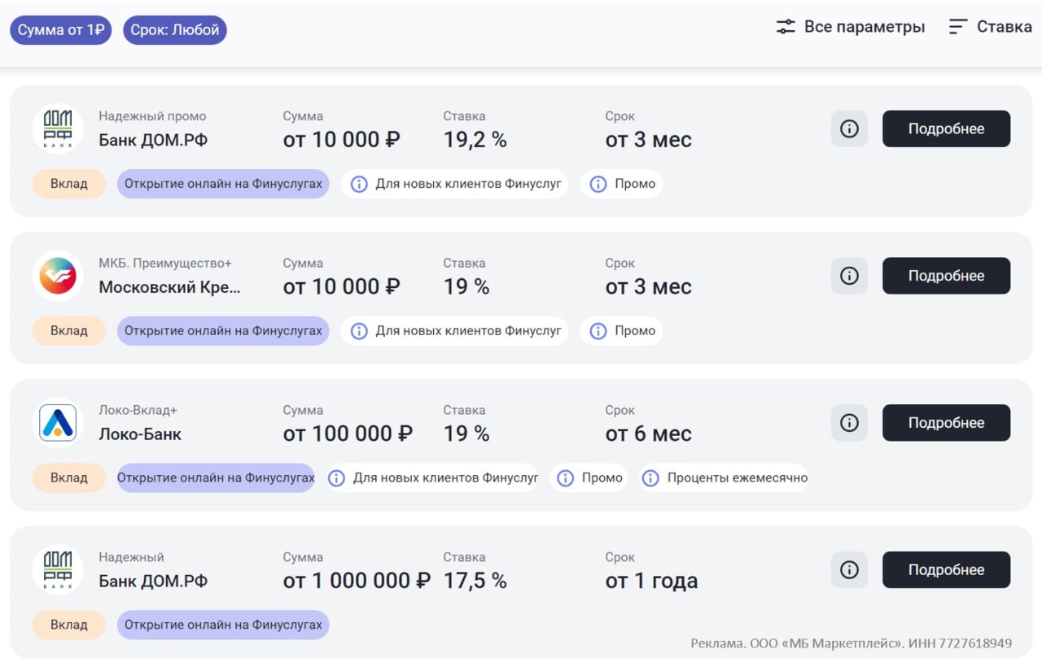
Task: Click Вклад tag on Надежный промо card
Action: pyautogui.click(x=69, y=184)
